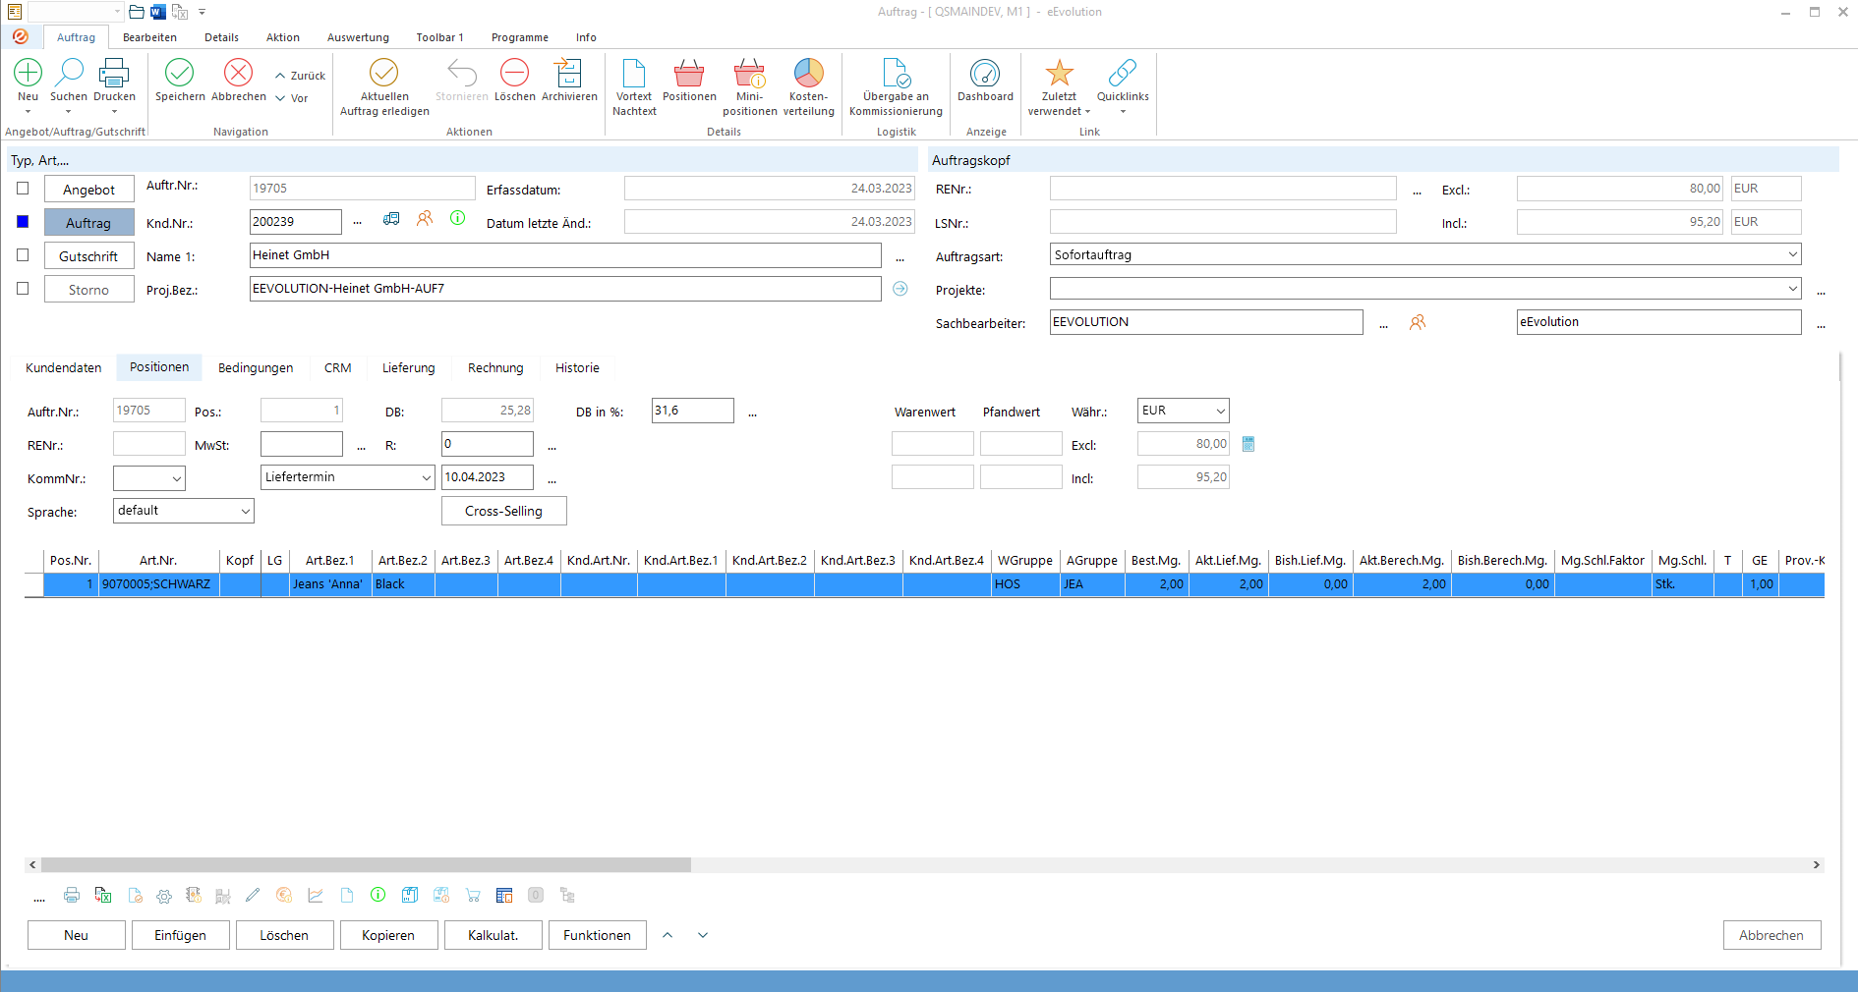This screenshot has width=1858, height=992.
Task: Click Aktuellen Auftrag erledigen icon
Action: (383, 73)
